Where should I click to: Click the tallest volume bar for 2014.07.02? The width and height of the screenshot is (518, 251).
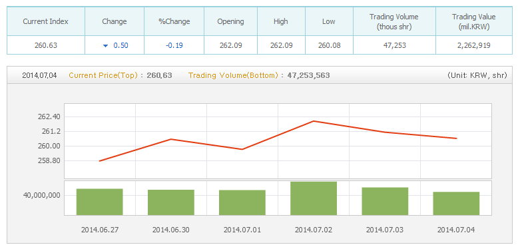(x=314, y=198)
